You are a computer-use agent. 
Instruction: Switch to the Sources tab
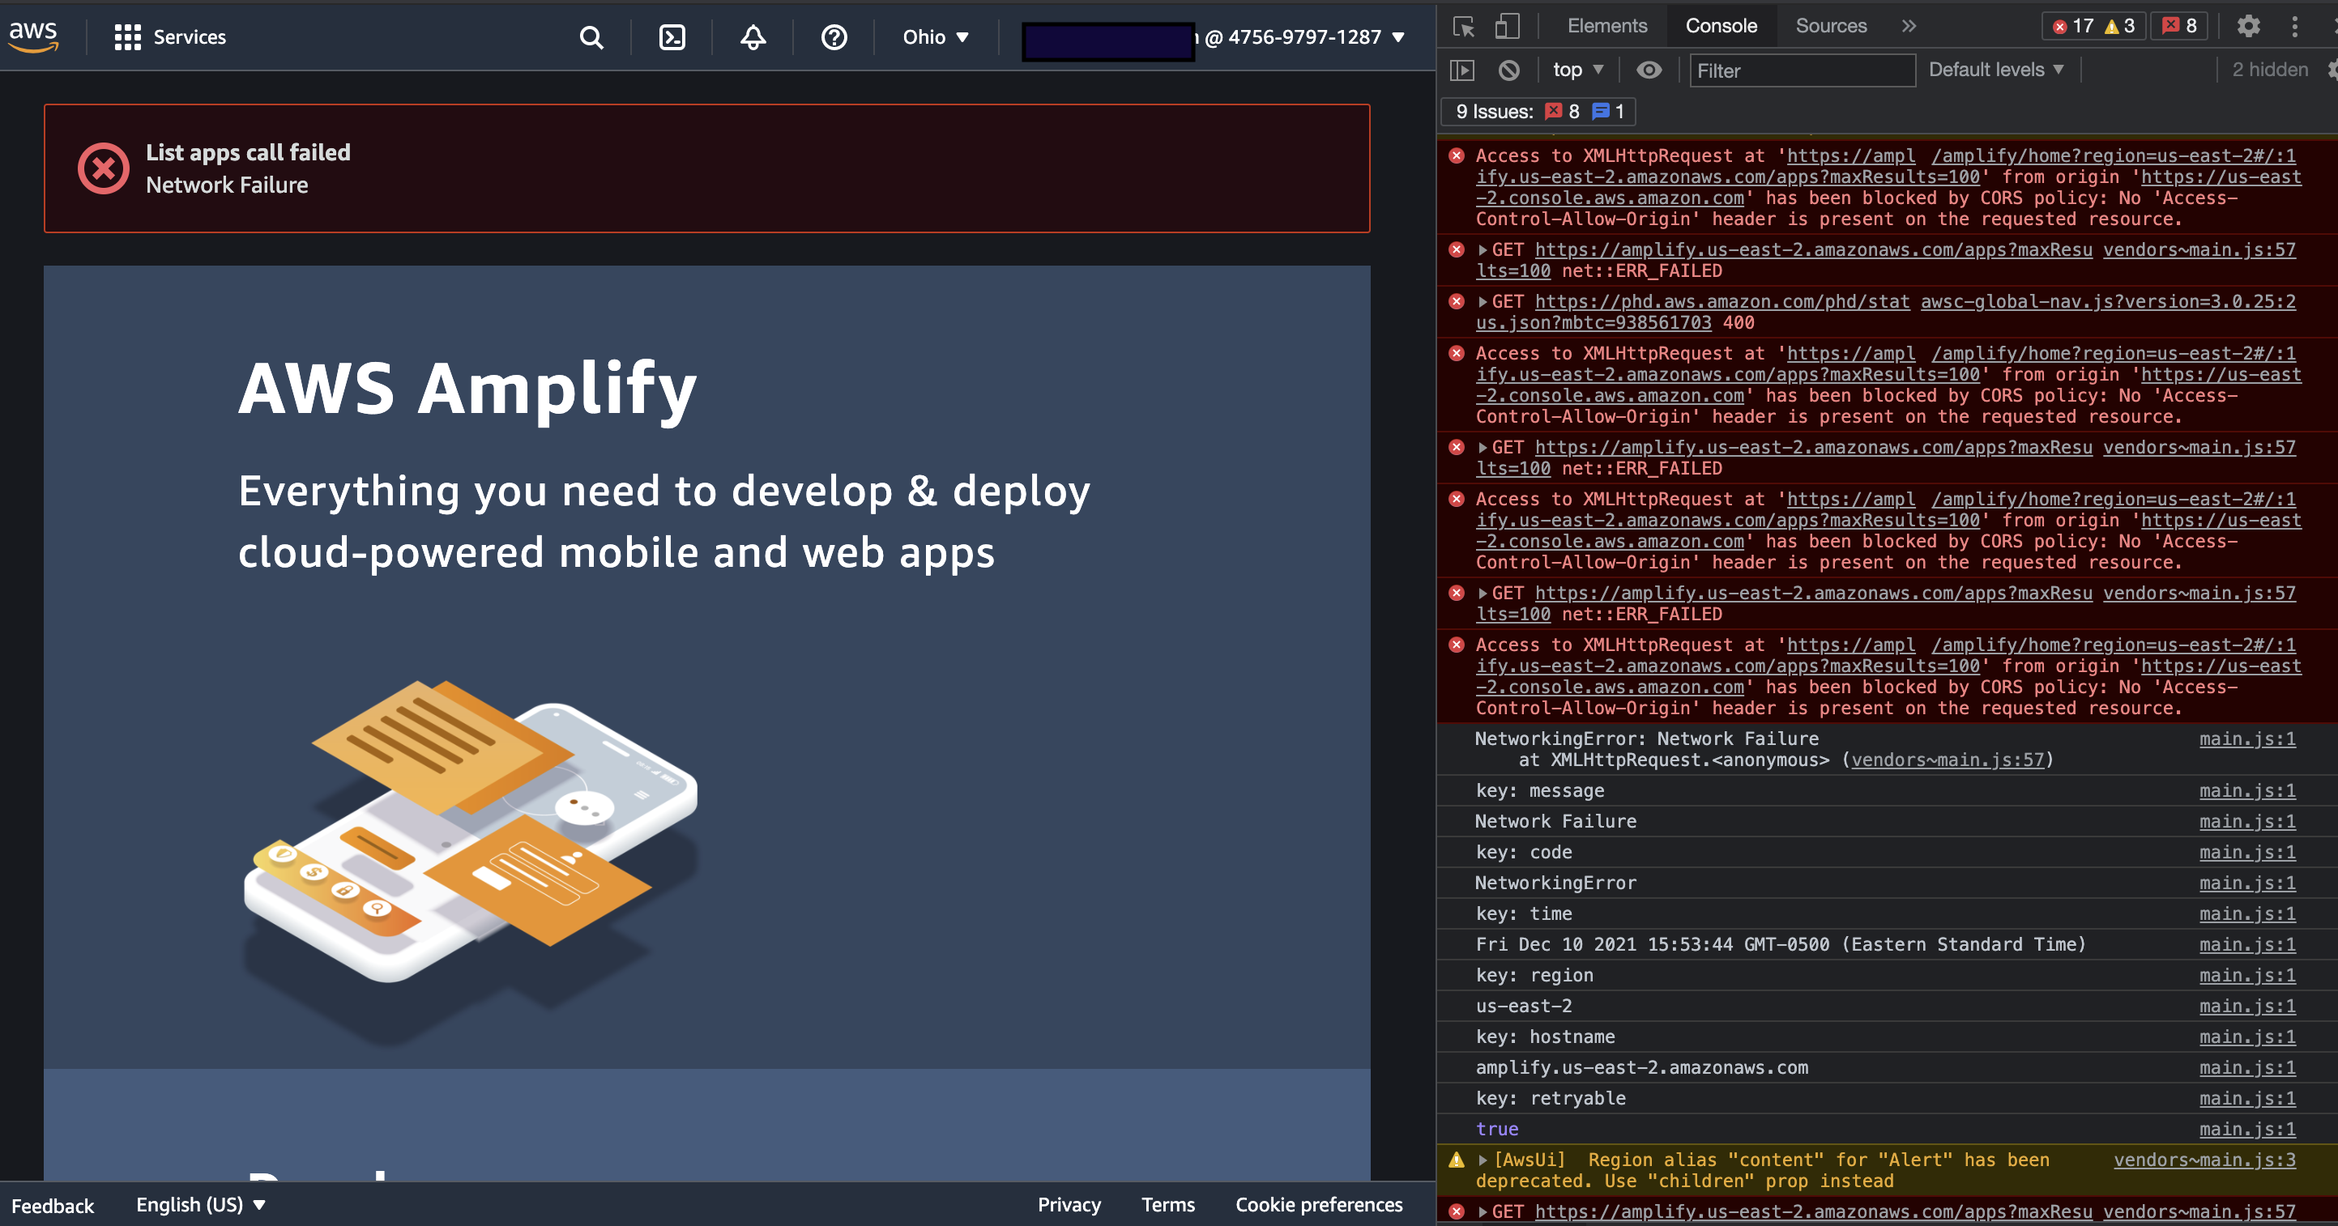click(1831, 26)
